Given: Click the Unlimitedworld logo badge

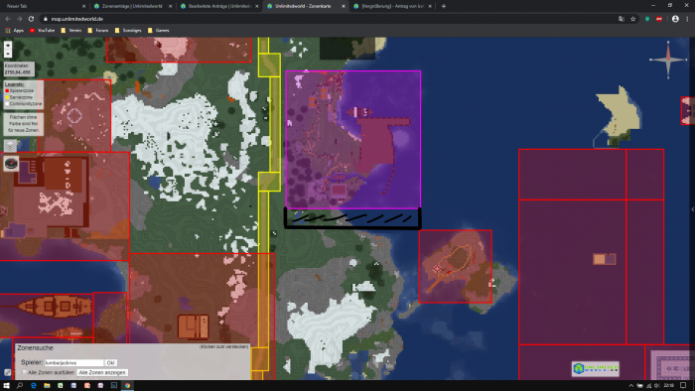Looking at the screenshot, I should (x=596, y=368).
